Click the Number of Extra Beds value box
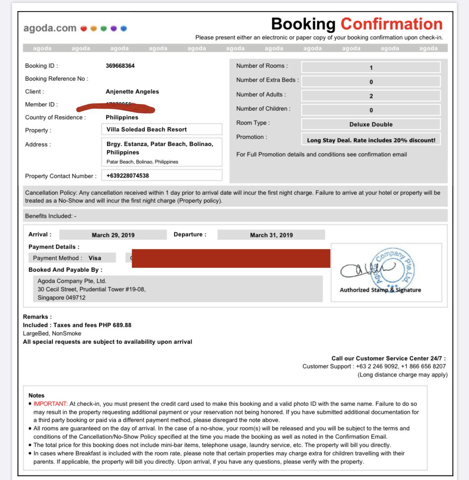Screen dimensions: 469x480 coord(371,82)
